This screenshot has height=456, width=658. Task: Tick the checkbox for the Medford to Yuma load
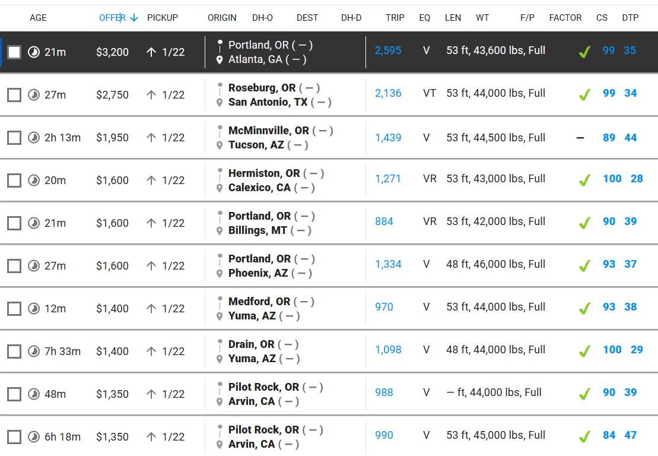(14, 309)
